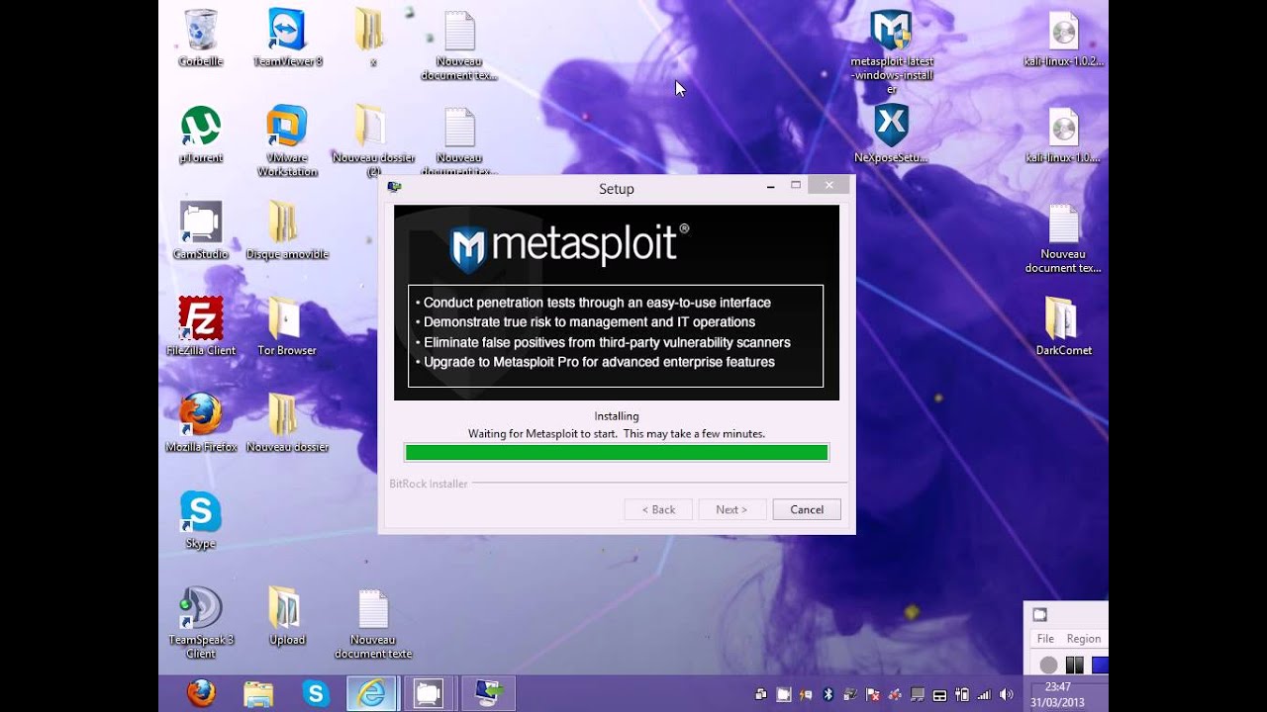Select the CamStudio desktop shortcut
The width and height of the screenshot is (1267, 712).
point(201,230)
